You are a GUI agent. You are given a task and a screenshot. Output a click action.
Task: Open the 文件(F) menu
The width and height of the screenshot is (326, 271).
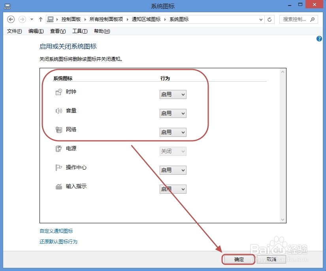pyautogui.click(x=14, y=31)
